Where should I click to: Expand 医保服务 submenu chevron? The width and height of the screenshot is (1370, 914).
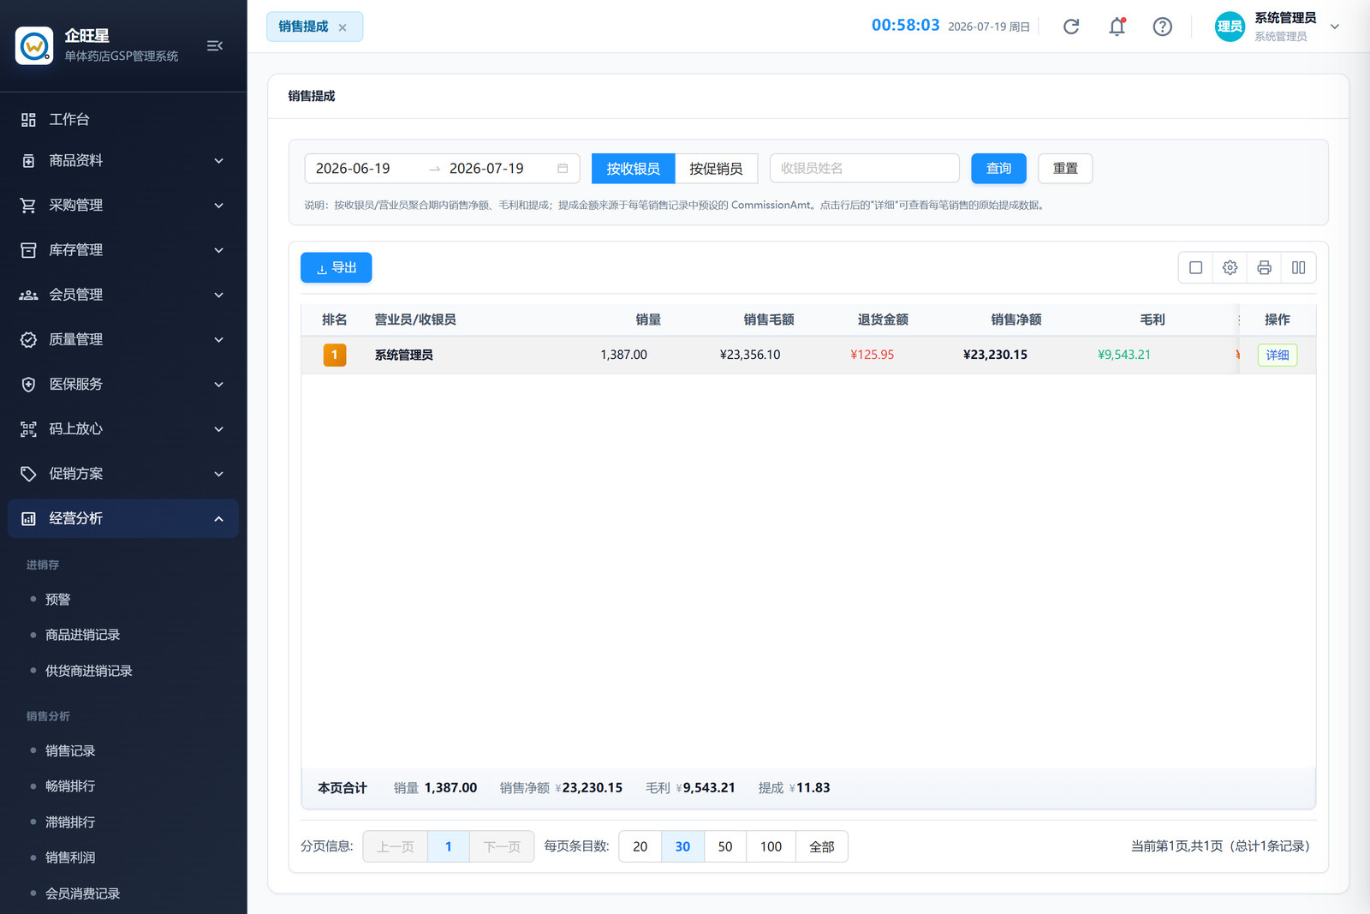218,385
